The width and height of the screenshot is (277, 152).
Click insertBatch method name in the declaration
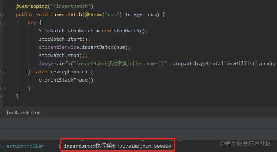(66, 14)
